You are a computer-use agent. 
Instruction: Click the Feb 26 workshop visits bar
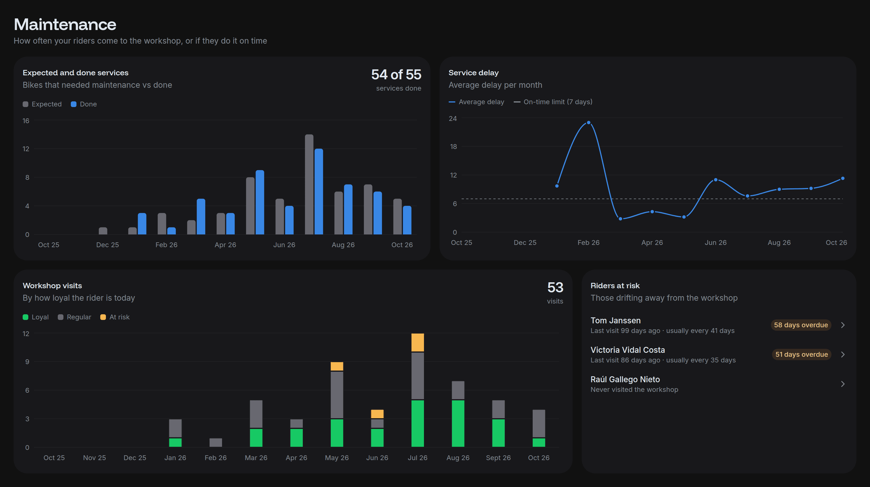216,443
